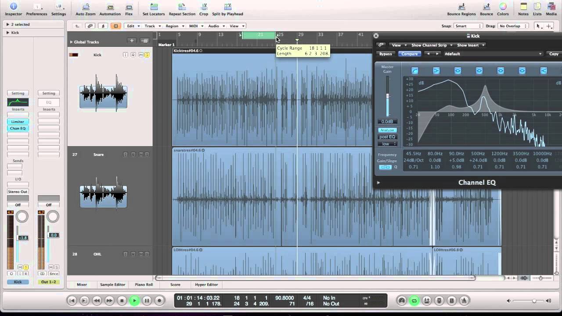Click the Copy button in plugin header
562x316 pixels.
point(554,54)
